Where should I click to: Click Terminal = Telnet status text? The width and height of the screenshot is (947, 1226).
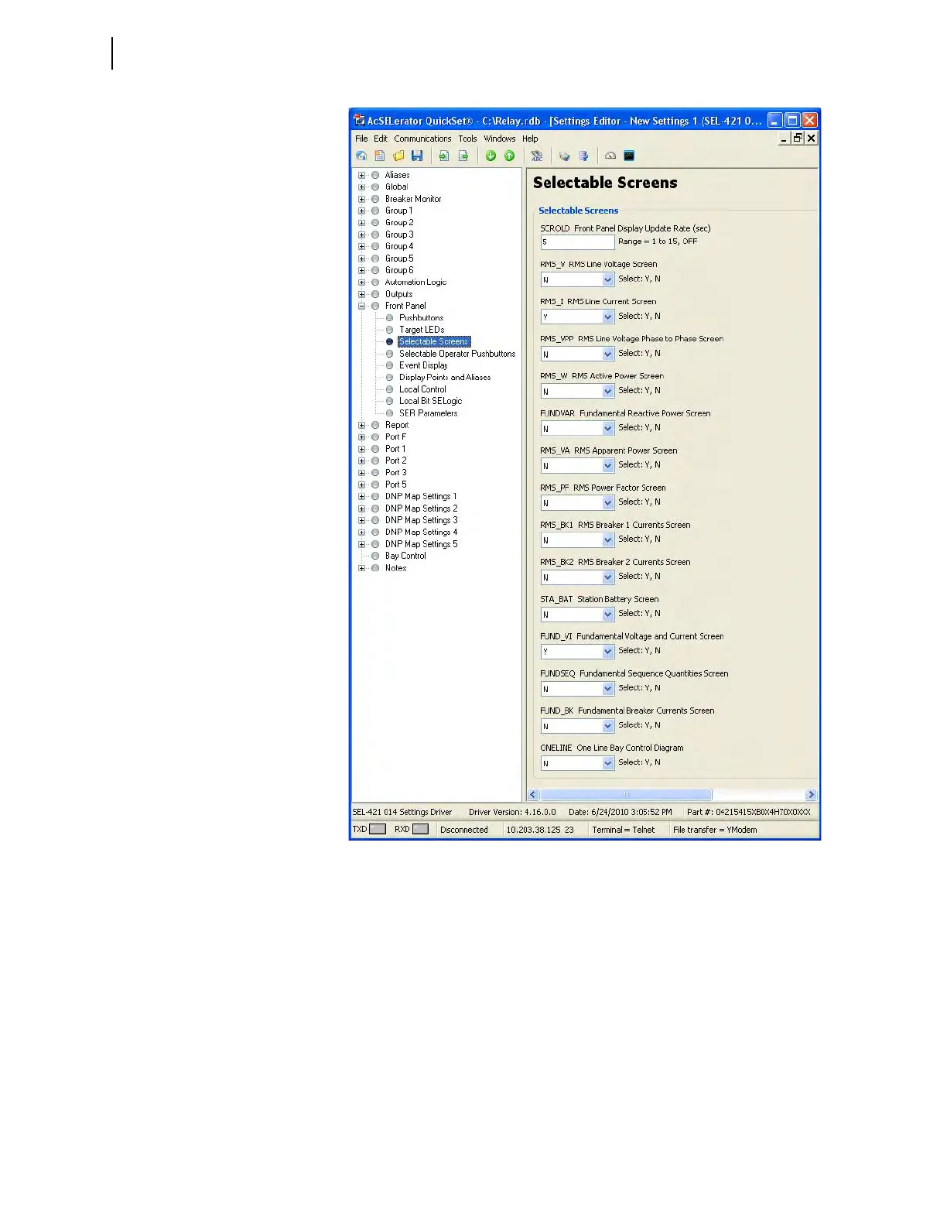pyautogui.click(x=624, y=830)
